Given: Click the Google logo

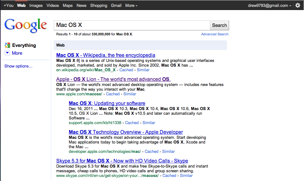Looking at the screenshot, I should [x=25, y=25].
